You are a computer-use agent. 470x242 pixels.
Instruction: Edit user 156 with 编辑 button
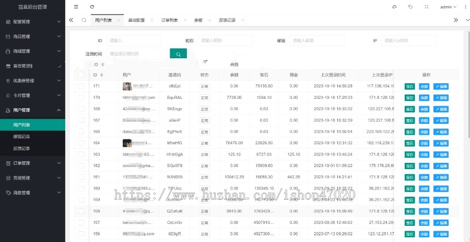[x=441, y=234]
